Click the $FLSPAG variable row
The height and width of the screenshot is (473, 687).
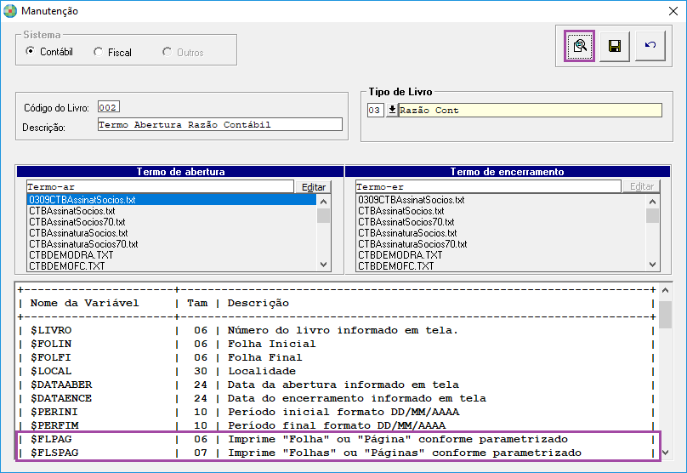tap(337, 453)
